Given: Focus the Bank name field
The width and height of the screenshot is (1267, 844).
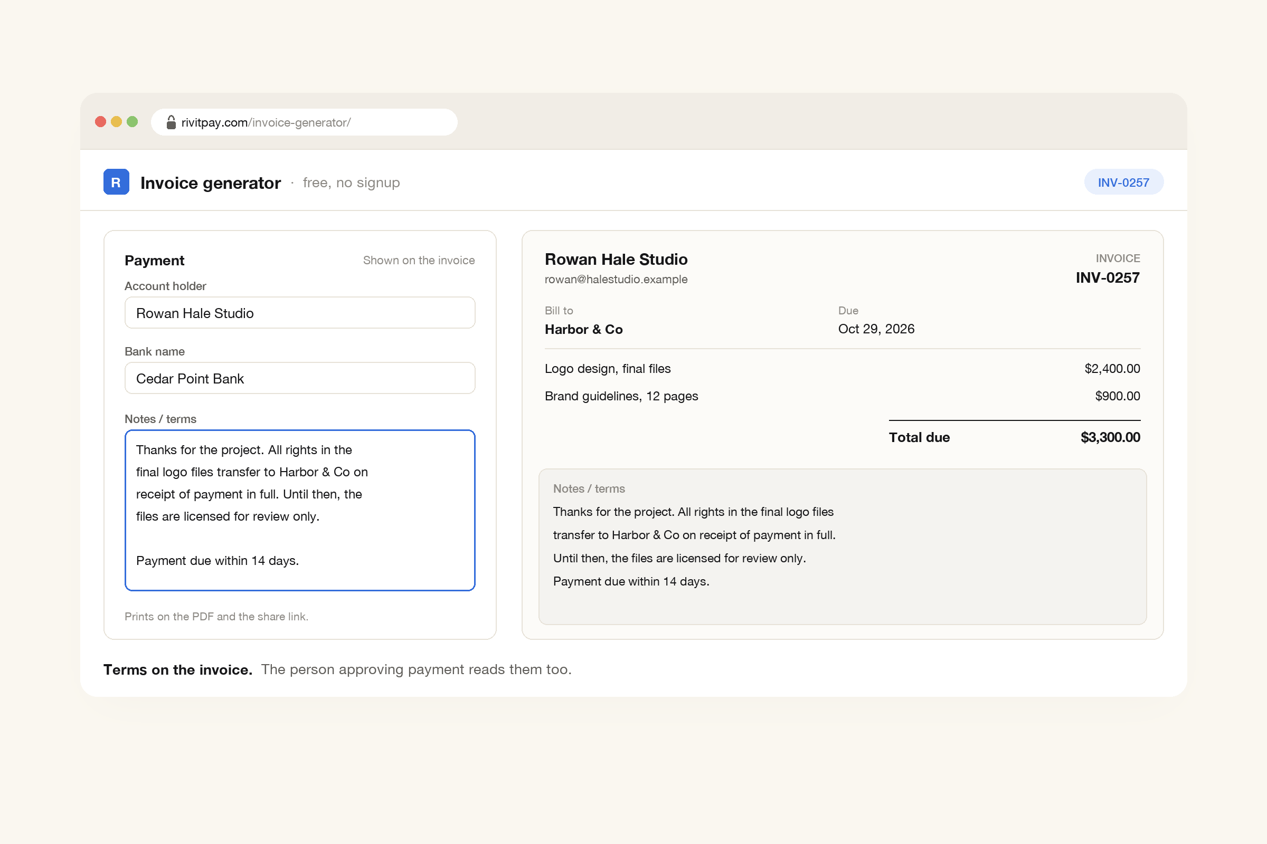Looking at the screenshot, I should [x=300, y=378].
